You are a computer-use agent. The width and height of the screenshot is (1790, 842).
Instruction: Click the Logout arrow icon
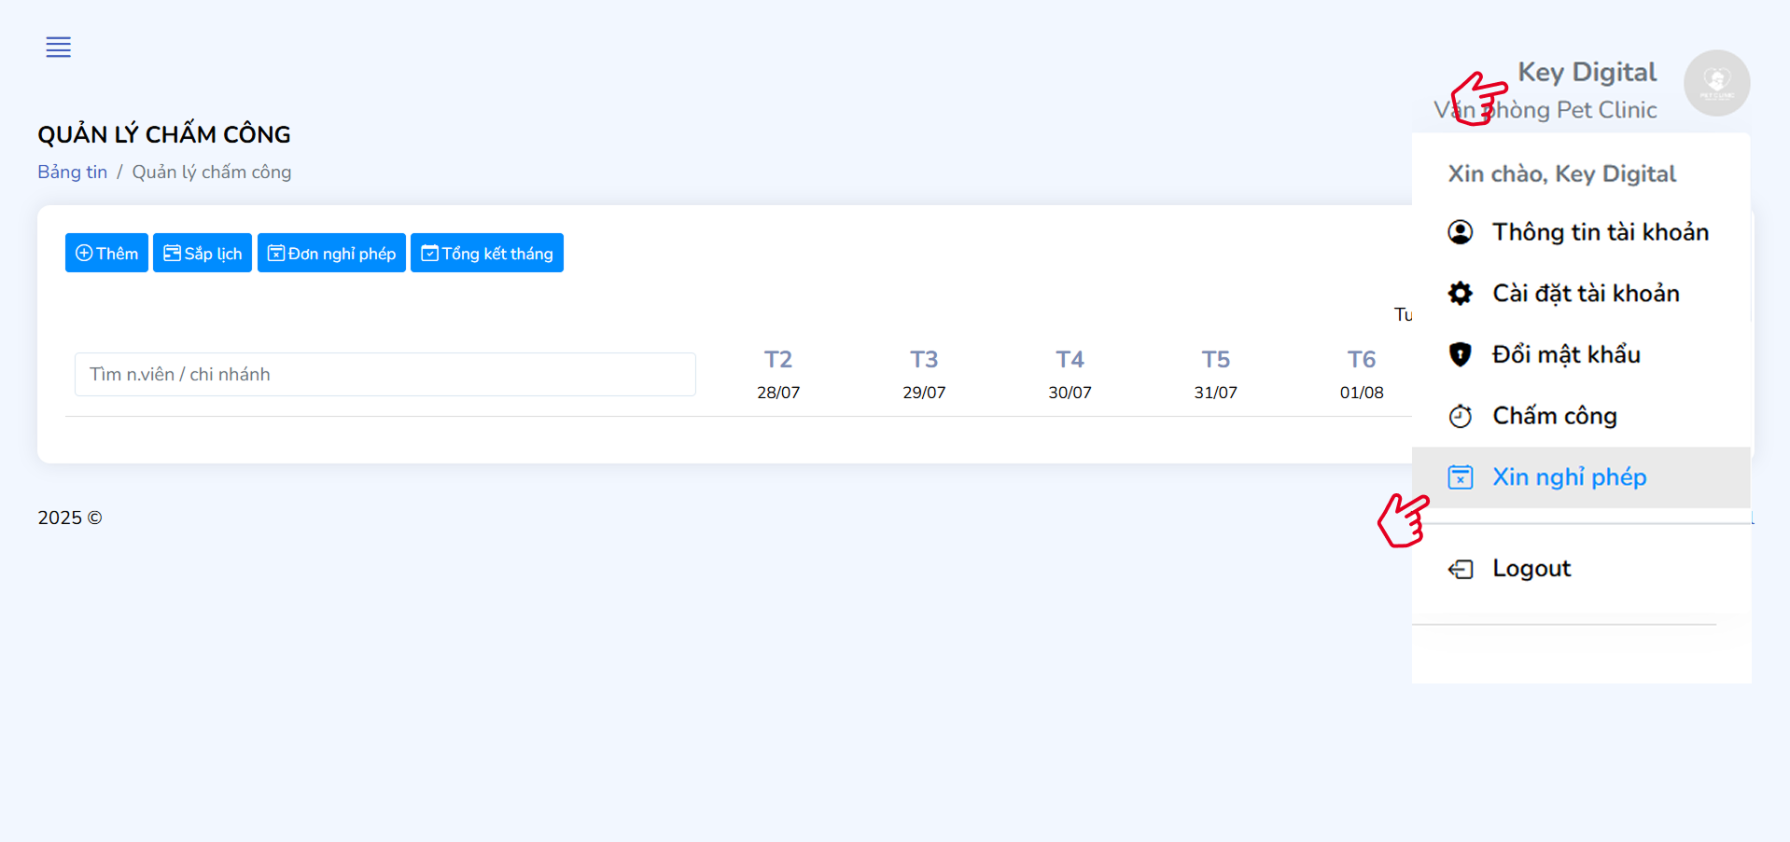1460,569
